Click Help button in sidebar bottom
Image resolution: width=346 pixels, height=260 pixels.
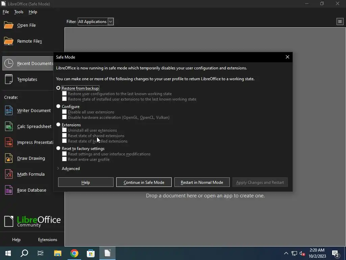coord(16,240)
